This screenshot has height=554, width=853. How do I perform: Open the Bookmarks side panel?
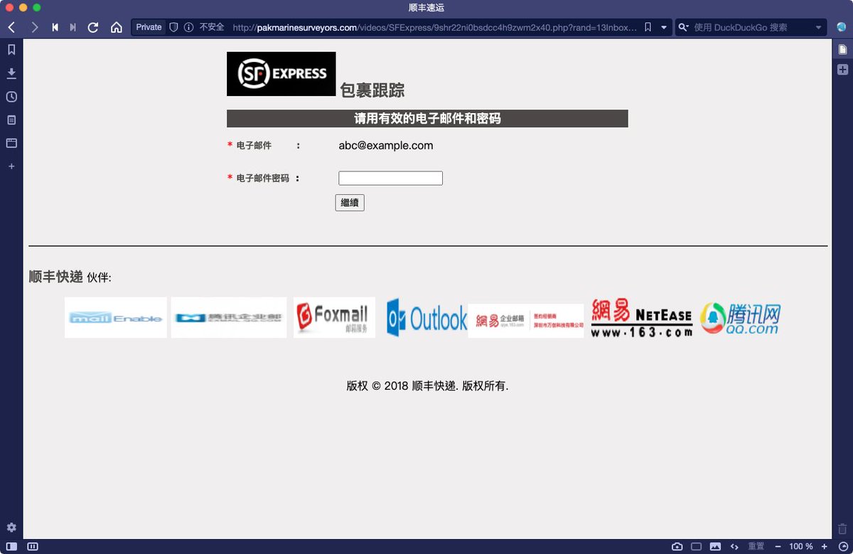(11, 50)
